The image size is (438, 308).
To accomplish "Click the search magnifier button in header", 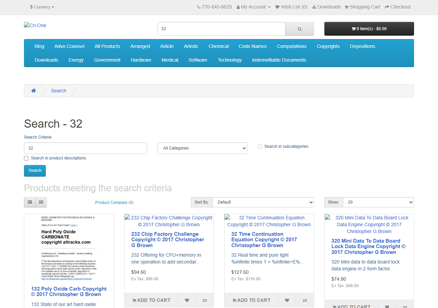I will tap(299, 29).
